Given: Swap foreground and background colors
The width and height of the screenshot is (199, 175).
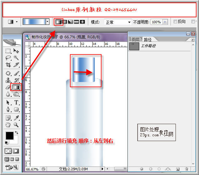Looking at the screenshot, I should [17, 133].
